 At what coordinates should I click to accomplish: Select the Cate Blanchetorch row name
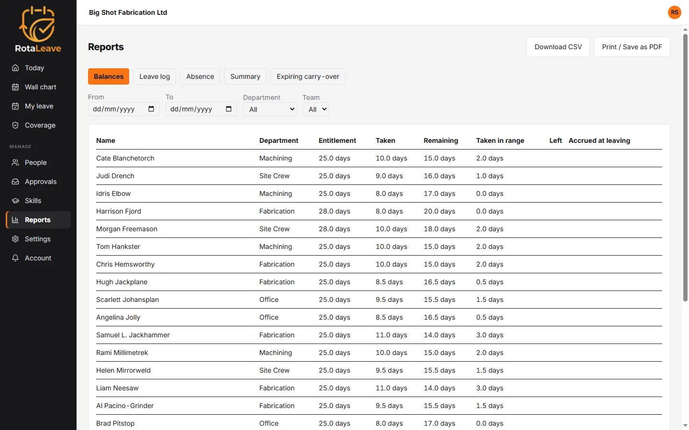point(125,158)
